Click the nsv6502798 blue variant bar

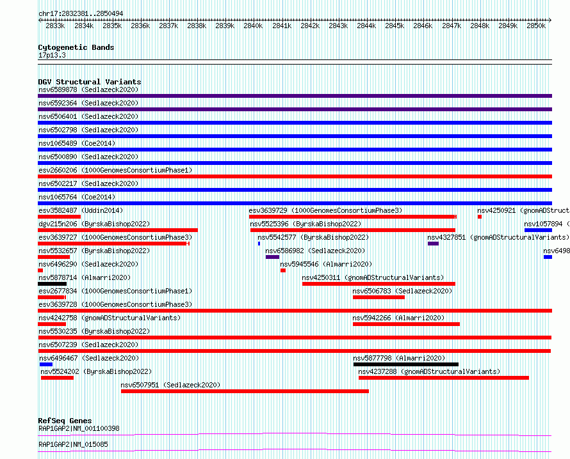pos(295,136)
